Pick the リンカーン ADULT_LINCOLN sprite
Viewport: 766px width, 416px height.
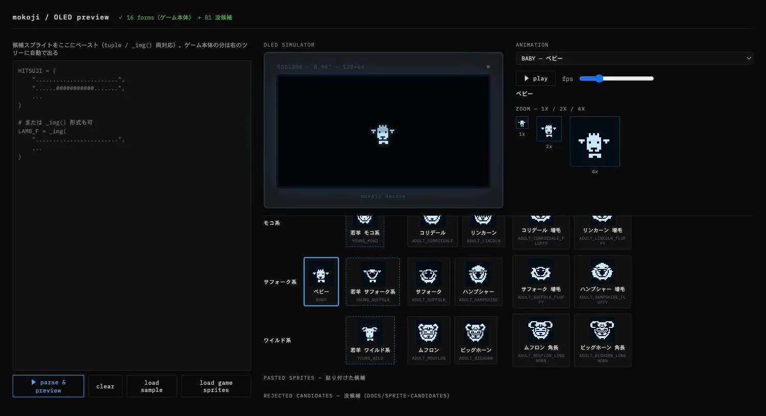483,231
